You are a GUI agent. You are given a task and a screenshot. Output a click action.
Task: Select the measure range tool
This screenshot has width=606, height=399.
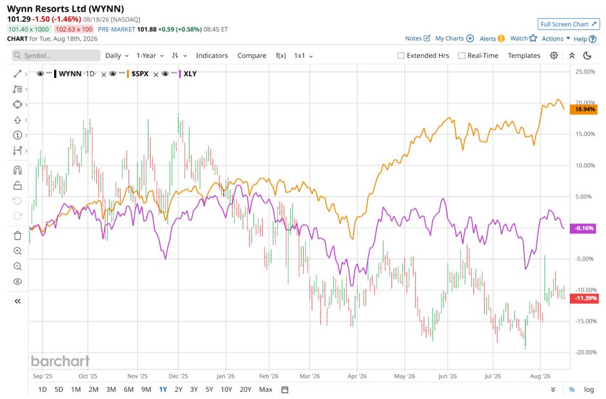(x=17, y=151)
